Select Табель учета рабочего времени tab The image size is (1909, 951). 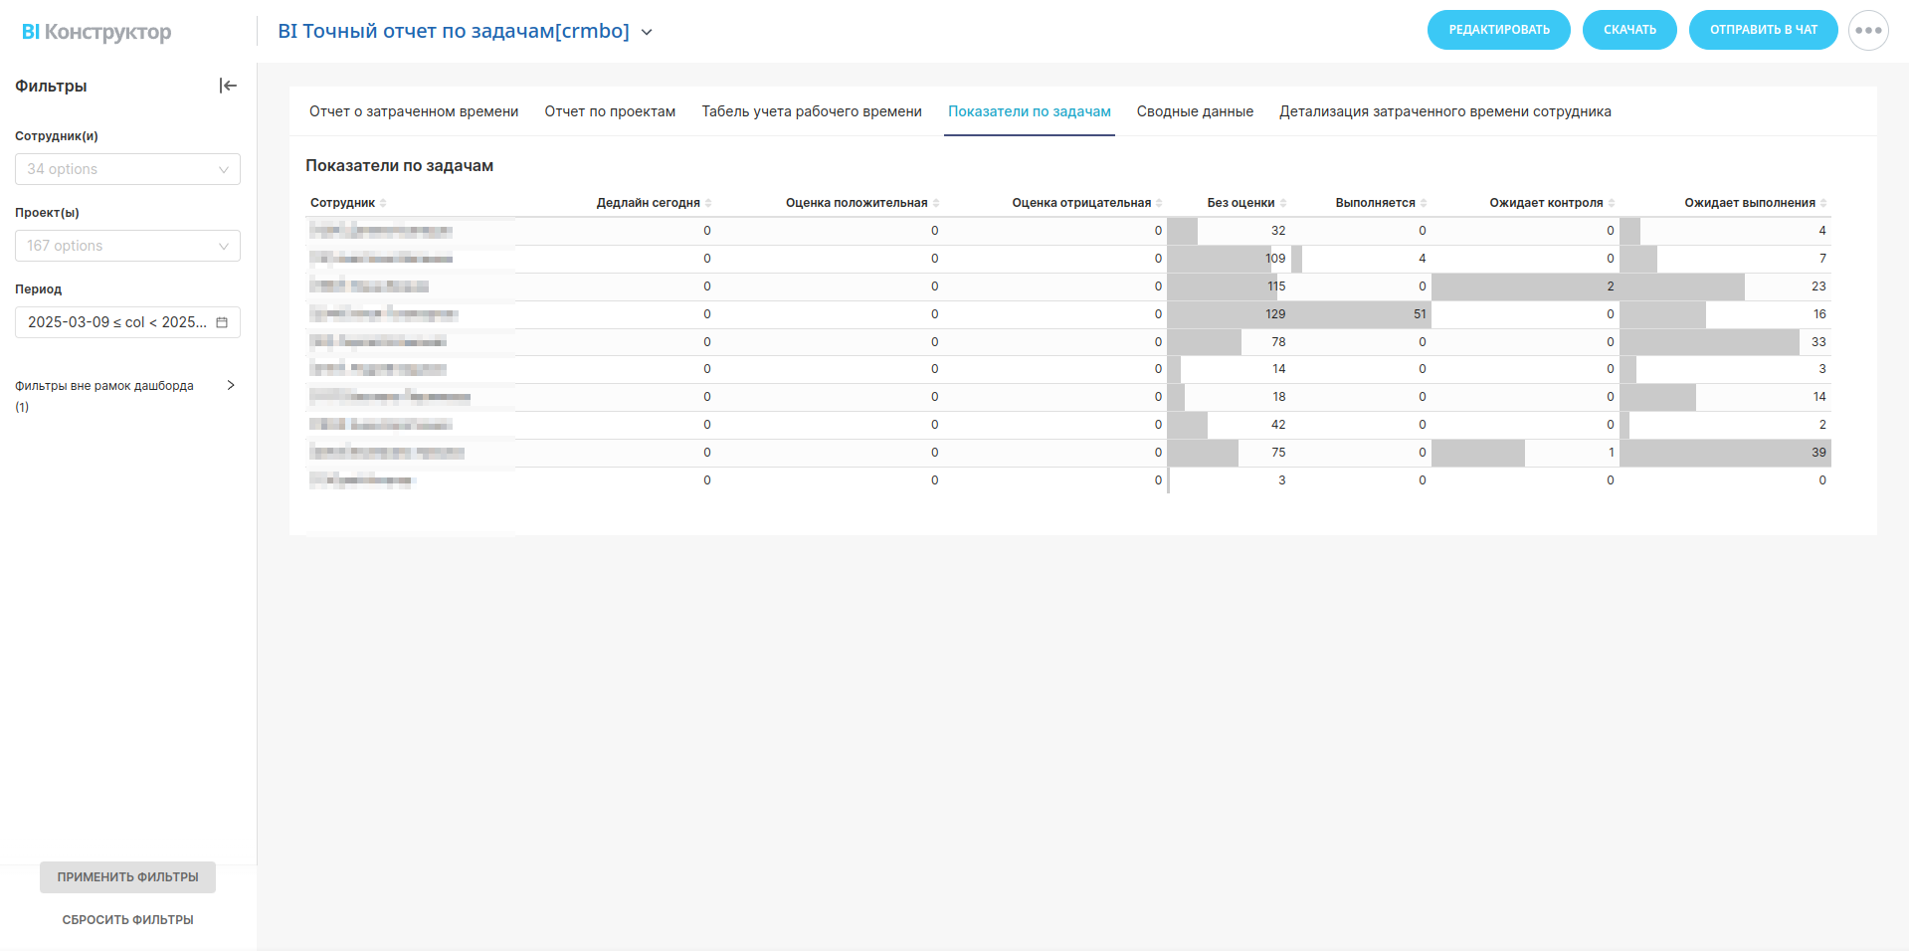click(812, 111)
